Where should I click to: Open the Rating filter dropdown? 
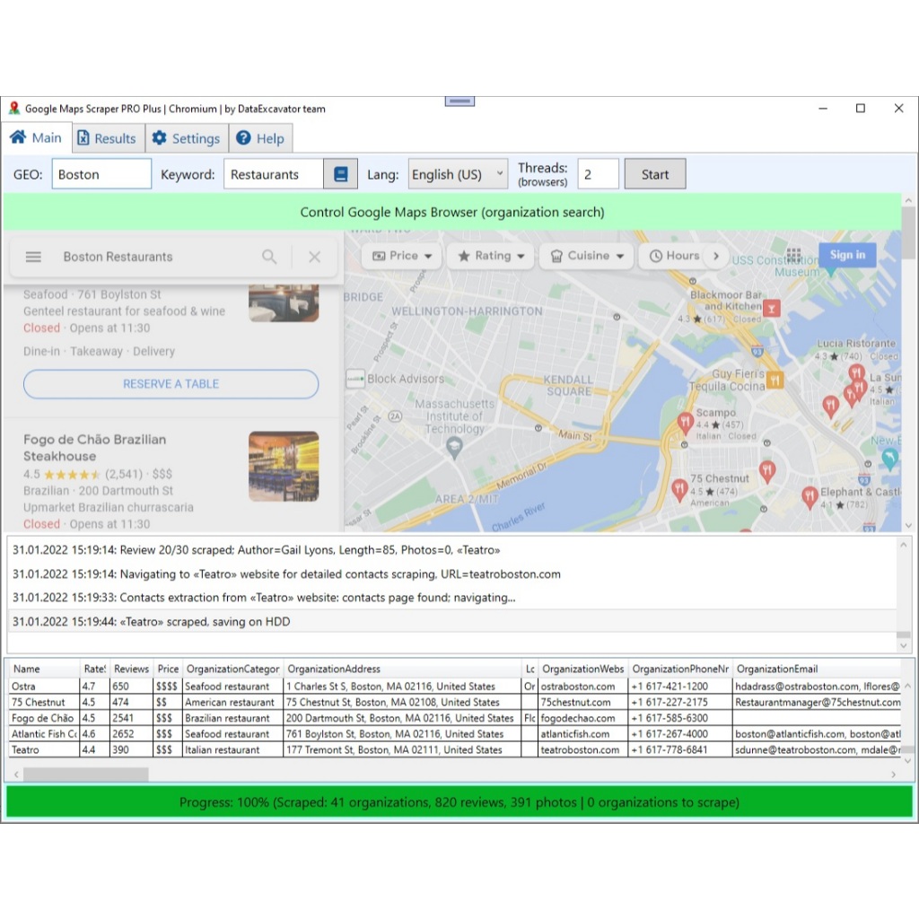click(x=490, y=256)
